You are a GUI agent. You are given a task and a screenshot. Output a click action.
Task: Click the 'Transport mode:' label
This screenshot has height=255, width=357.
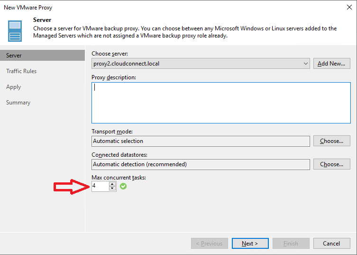112,132
